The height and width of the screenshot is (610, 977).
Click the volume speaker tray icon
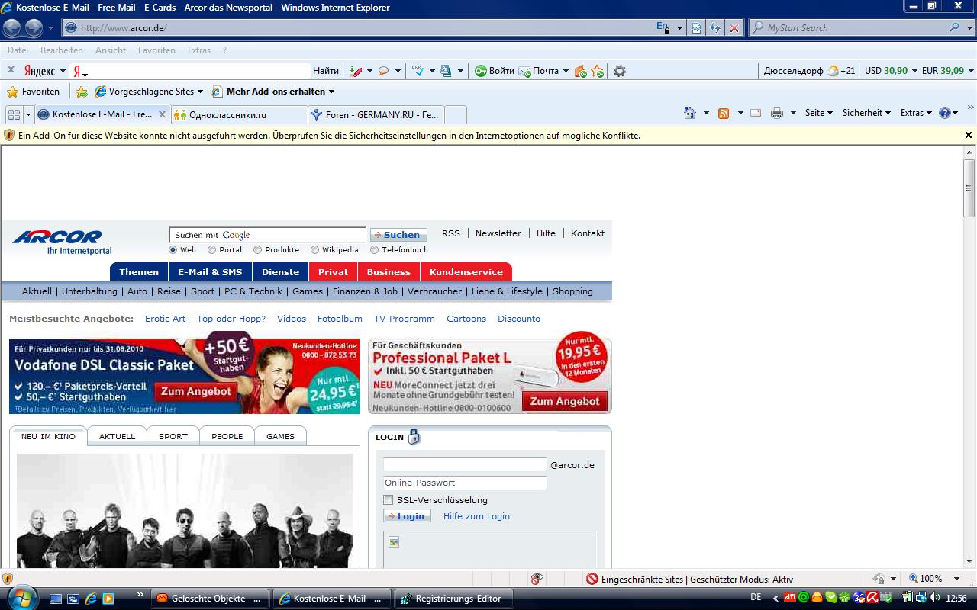935,598
